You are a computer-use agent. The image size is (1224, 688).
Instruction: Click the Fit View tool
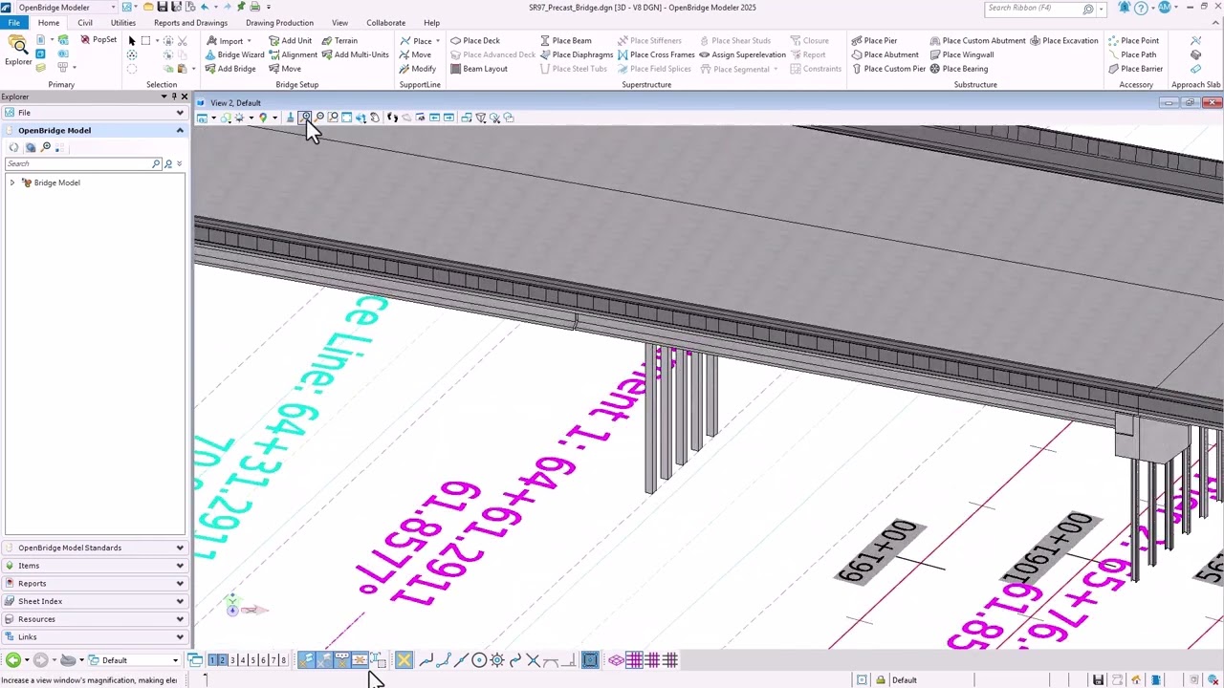[346, 118]
